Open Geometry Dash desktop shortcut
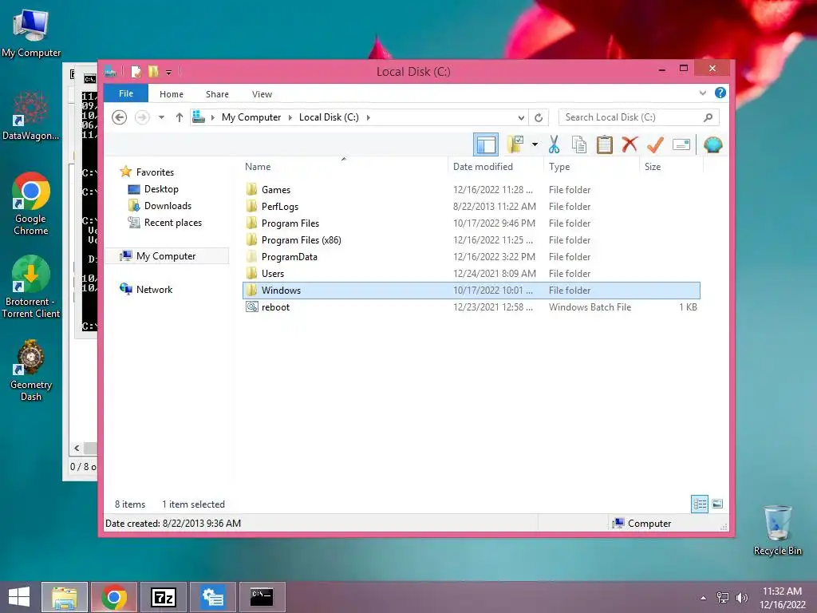The height and width of the screenshot is (613, 817). [31, 370]
